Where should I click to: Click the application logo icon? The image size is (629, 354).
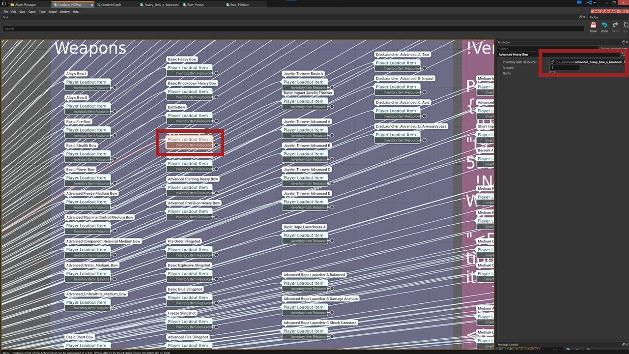[x=3, y=4]
